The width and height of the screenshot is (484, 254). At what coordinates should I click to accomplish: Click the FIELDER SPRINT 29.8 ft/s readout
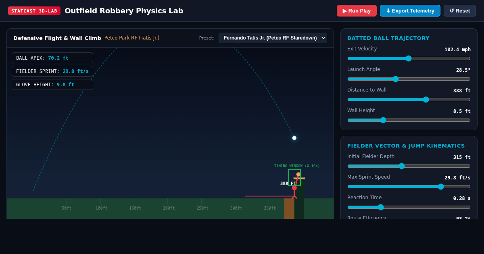[x=52, y=71]
